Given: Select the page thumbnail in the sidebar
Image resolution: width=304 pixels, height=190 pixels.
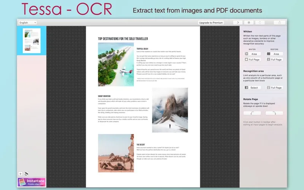Looking at the screenshot, I should coord(32,41).
